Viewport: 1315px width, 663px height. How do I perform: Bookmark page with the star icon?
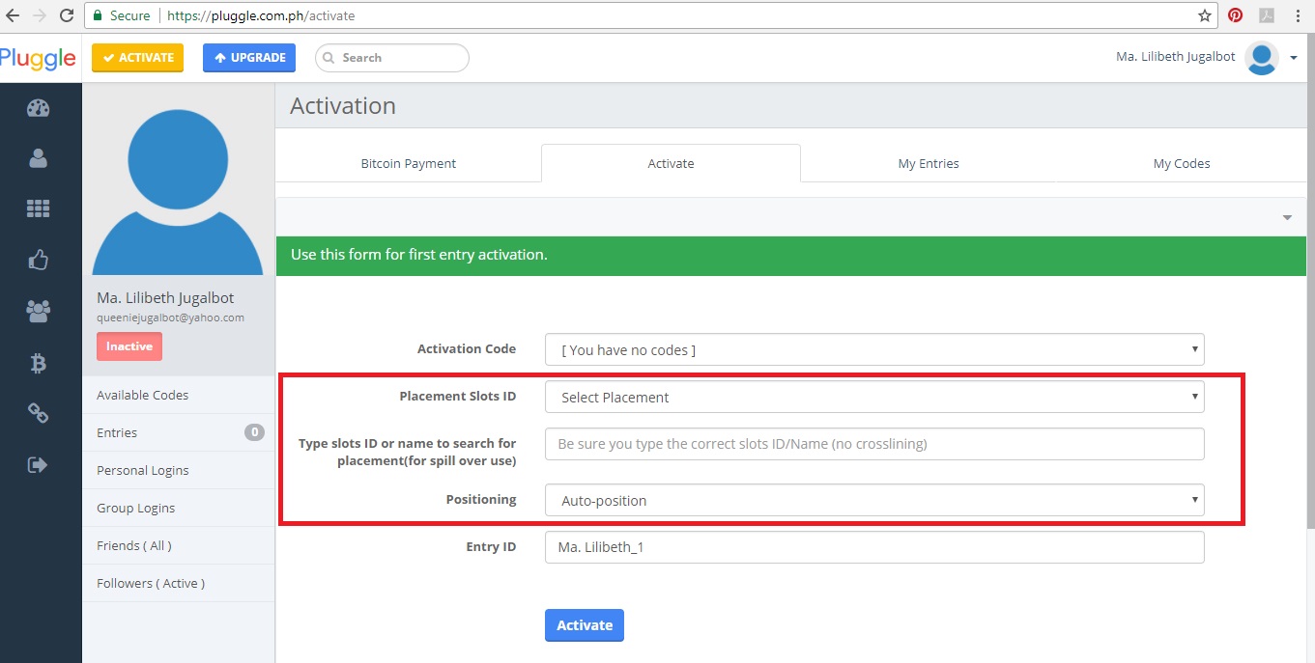click(1205, 15)
